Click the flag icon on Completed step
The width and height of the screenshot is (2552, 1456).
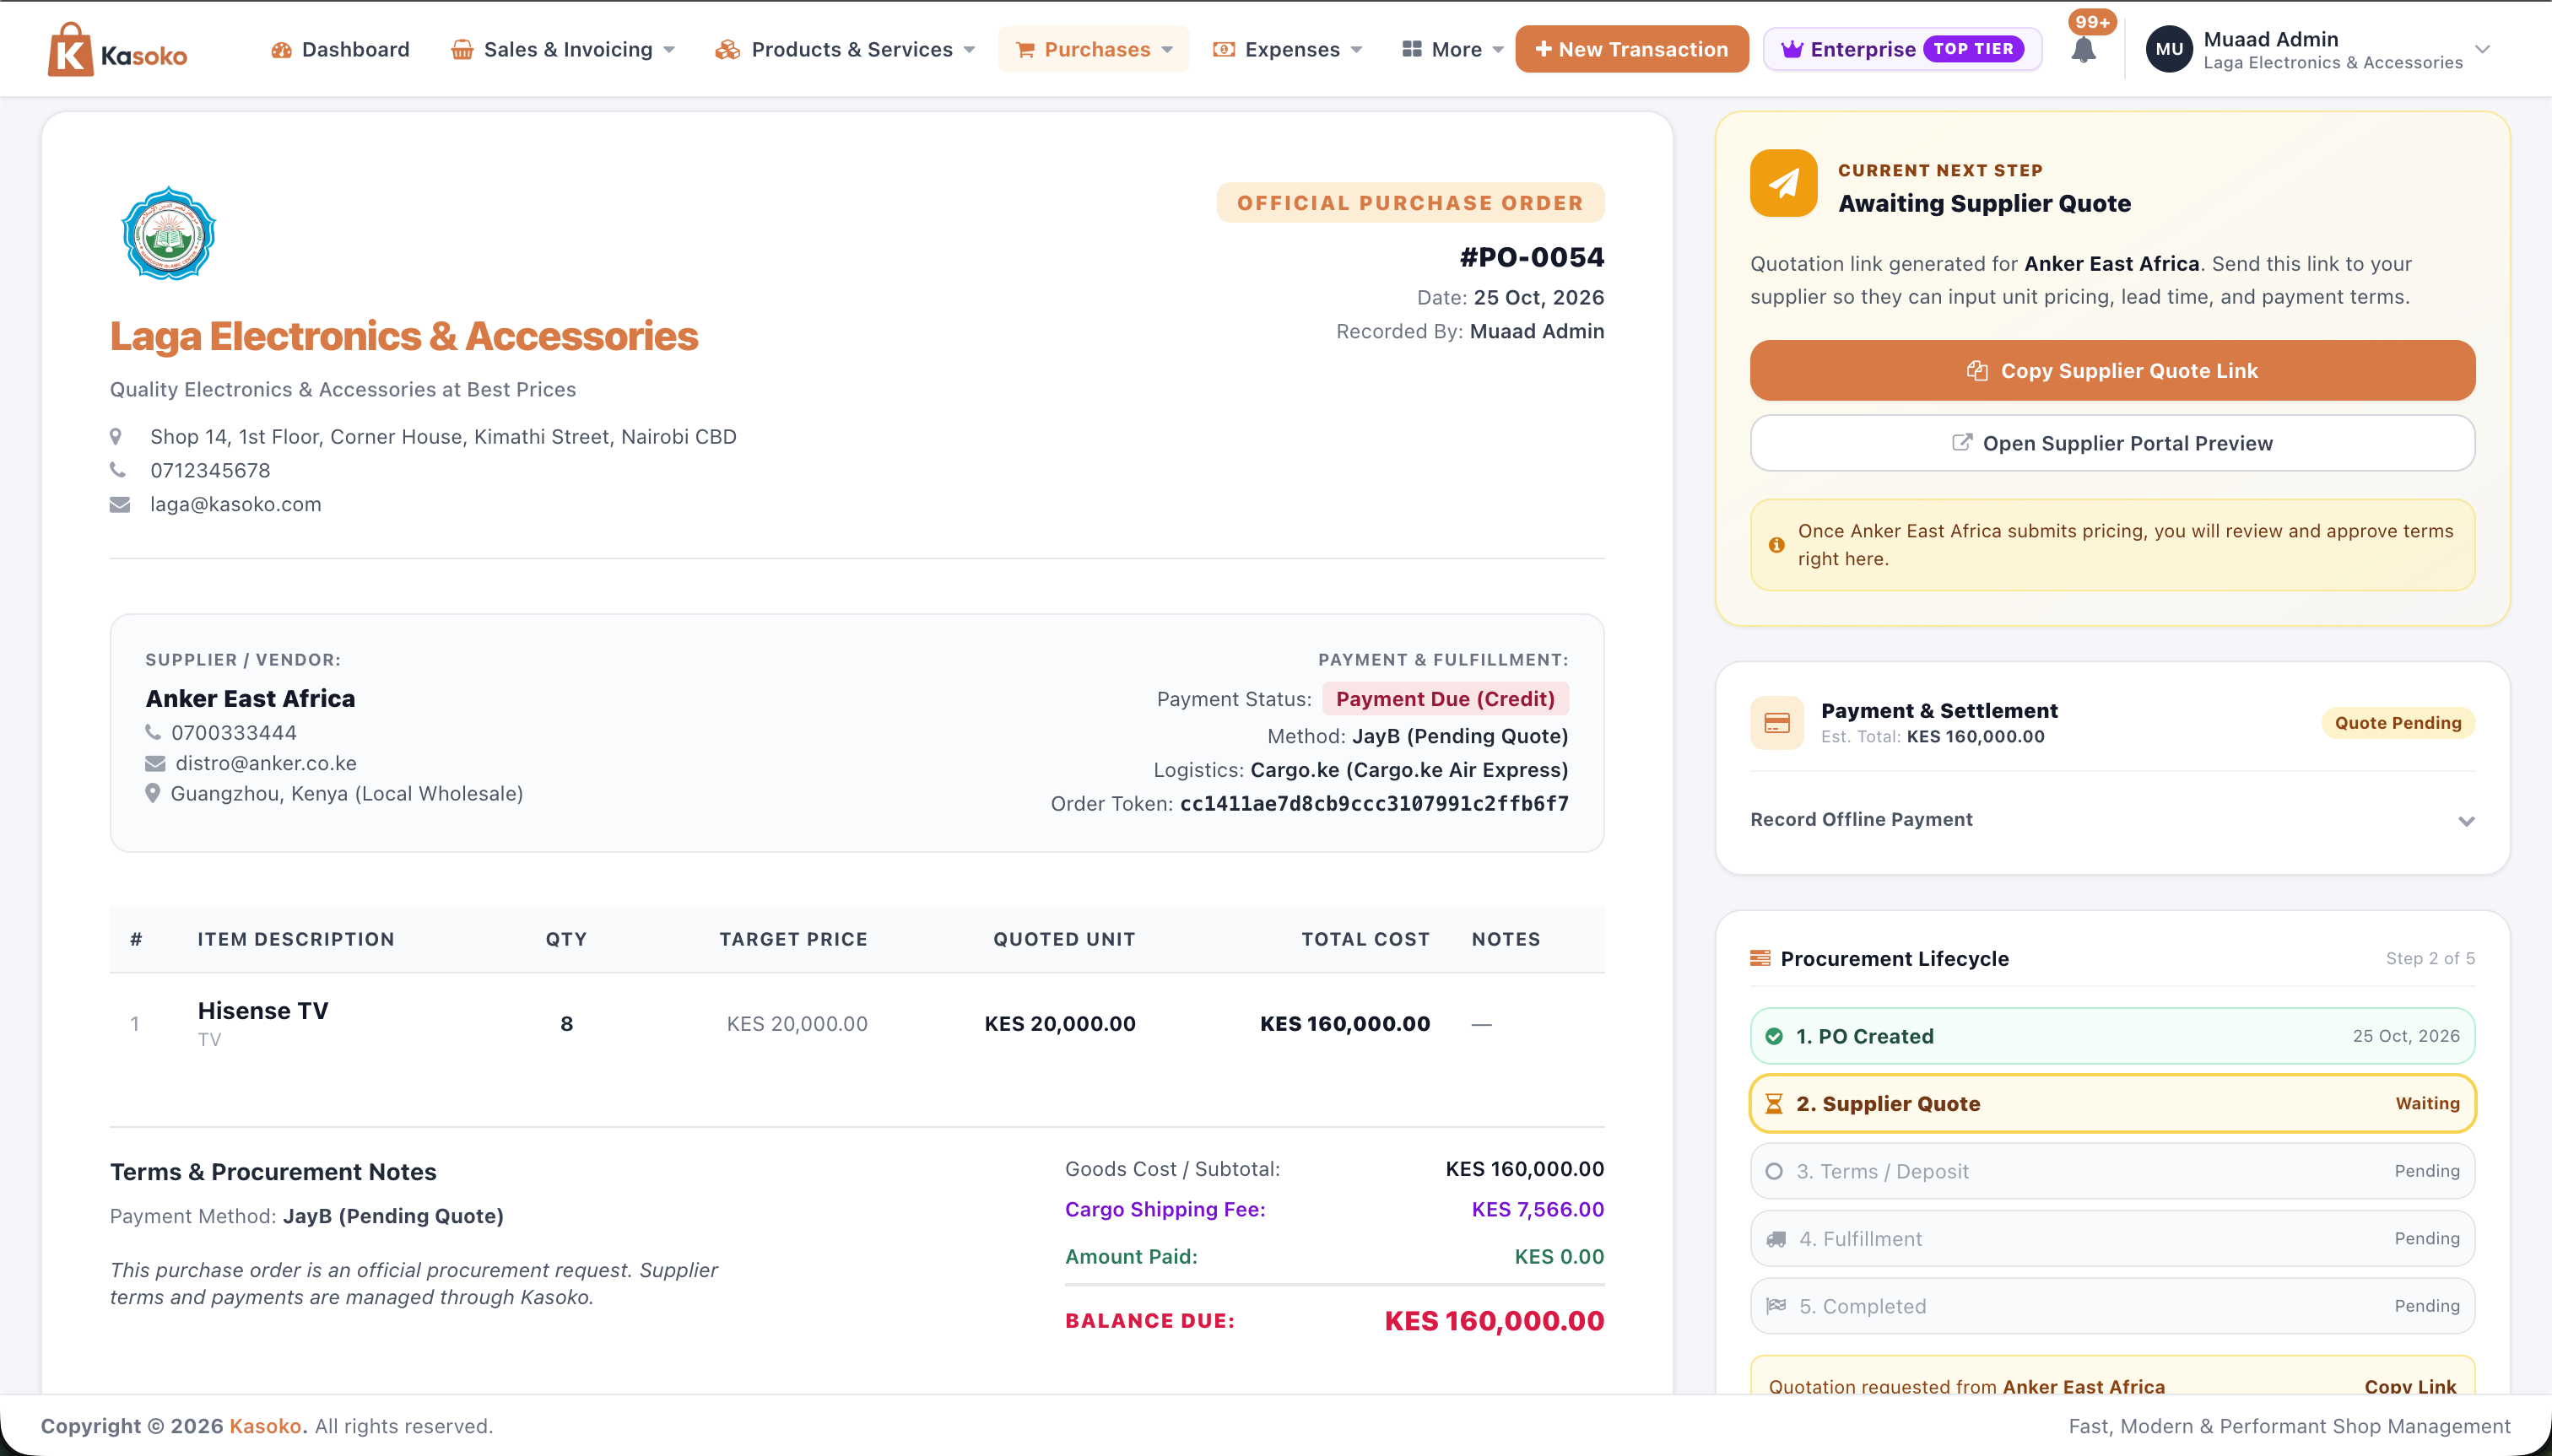pyautogui.click(x=1776, y=1306)
